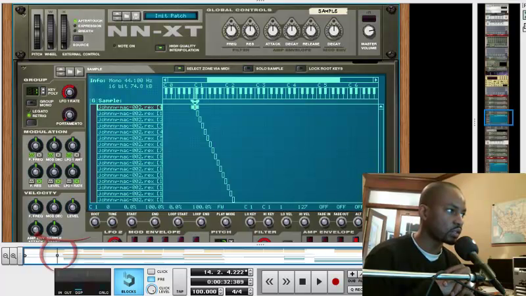
Task: Toggle Lock Root Keys
Action: [x=301, y=68]
